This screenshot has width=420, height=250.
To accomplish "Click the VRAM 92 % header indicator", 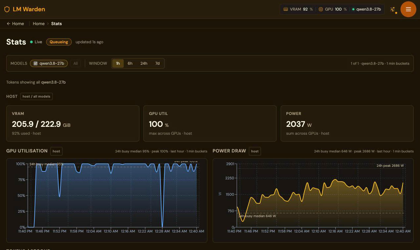I will [298, 9].
